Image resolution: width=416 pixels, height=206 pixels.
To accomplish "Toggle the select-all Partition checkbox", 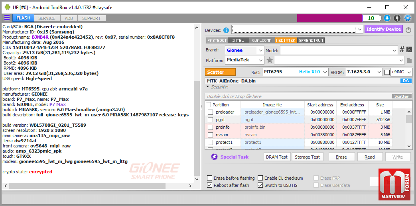I will (x=209, y=105).
